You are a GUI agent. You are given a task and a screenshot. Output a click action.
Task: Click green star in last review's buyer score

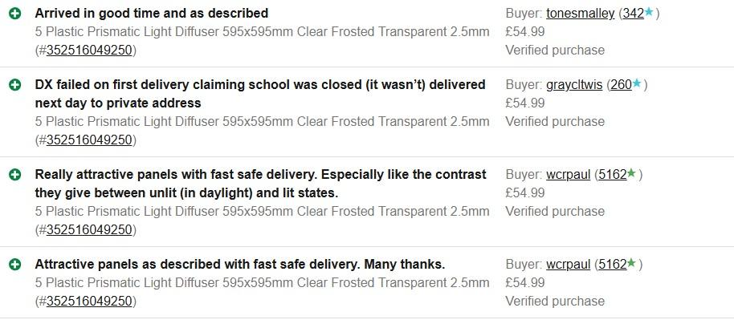(632, 264)
